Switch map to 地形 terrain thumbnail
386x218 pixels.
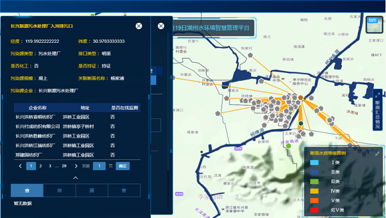[374, 25]
